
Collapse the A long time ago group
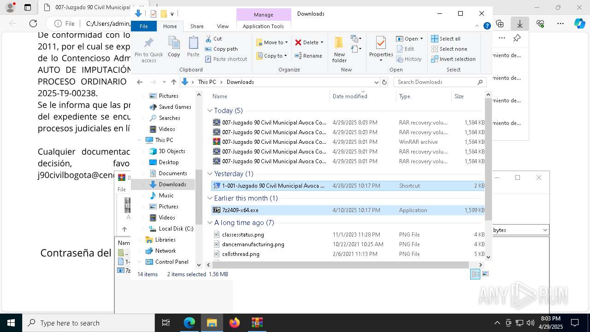pos(210,223)
